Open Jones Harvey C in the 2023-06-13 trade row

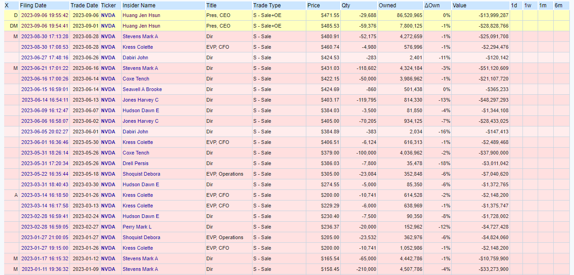(140, 100)
